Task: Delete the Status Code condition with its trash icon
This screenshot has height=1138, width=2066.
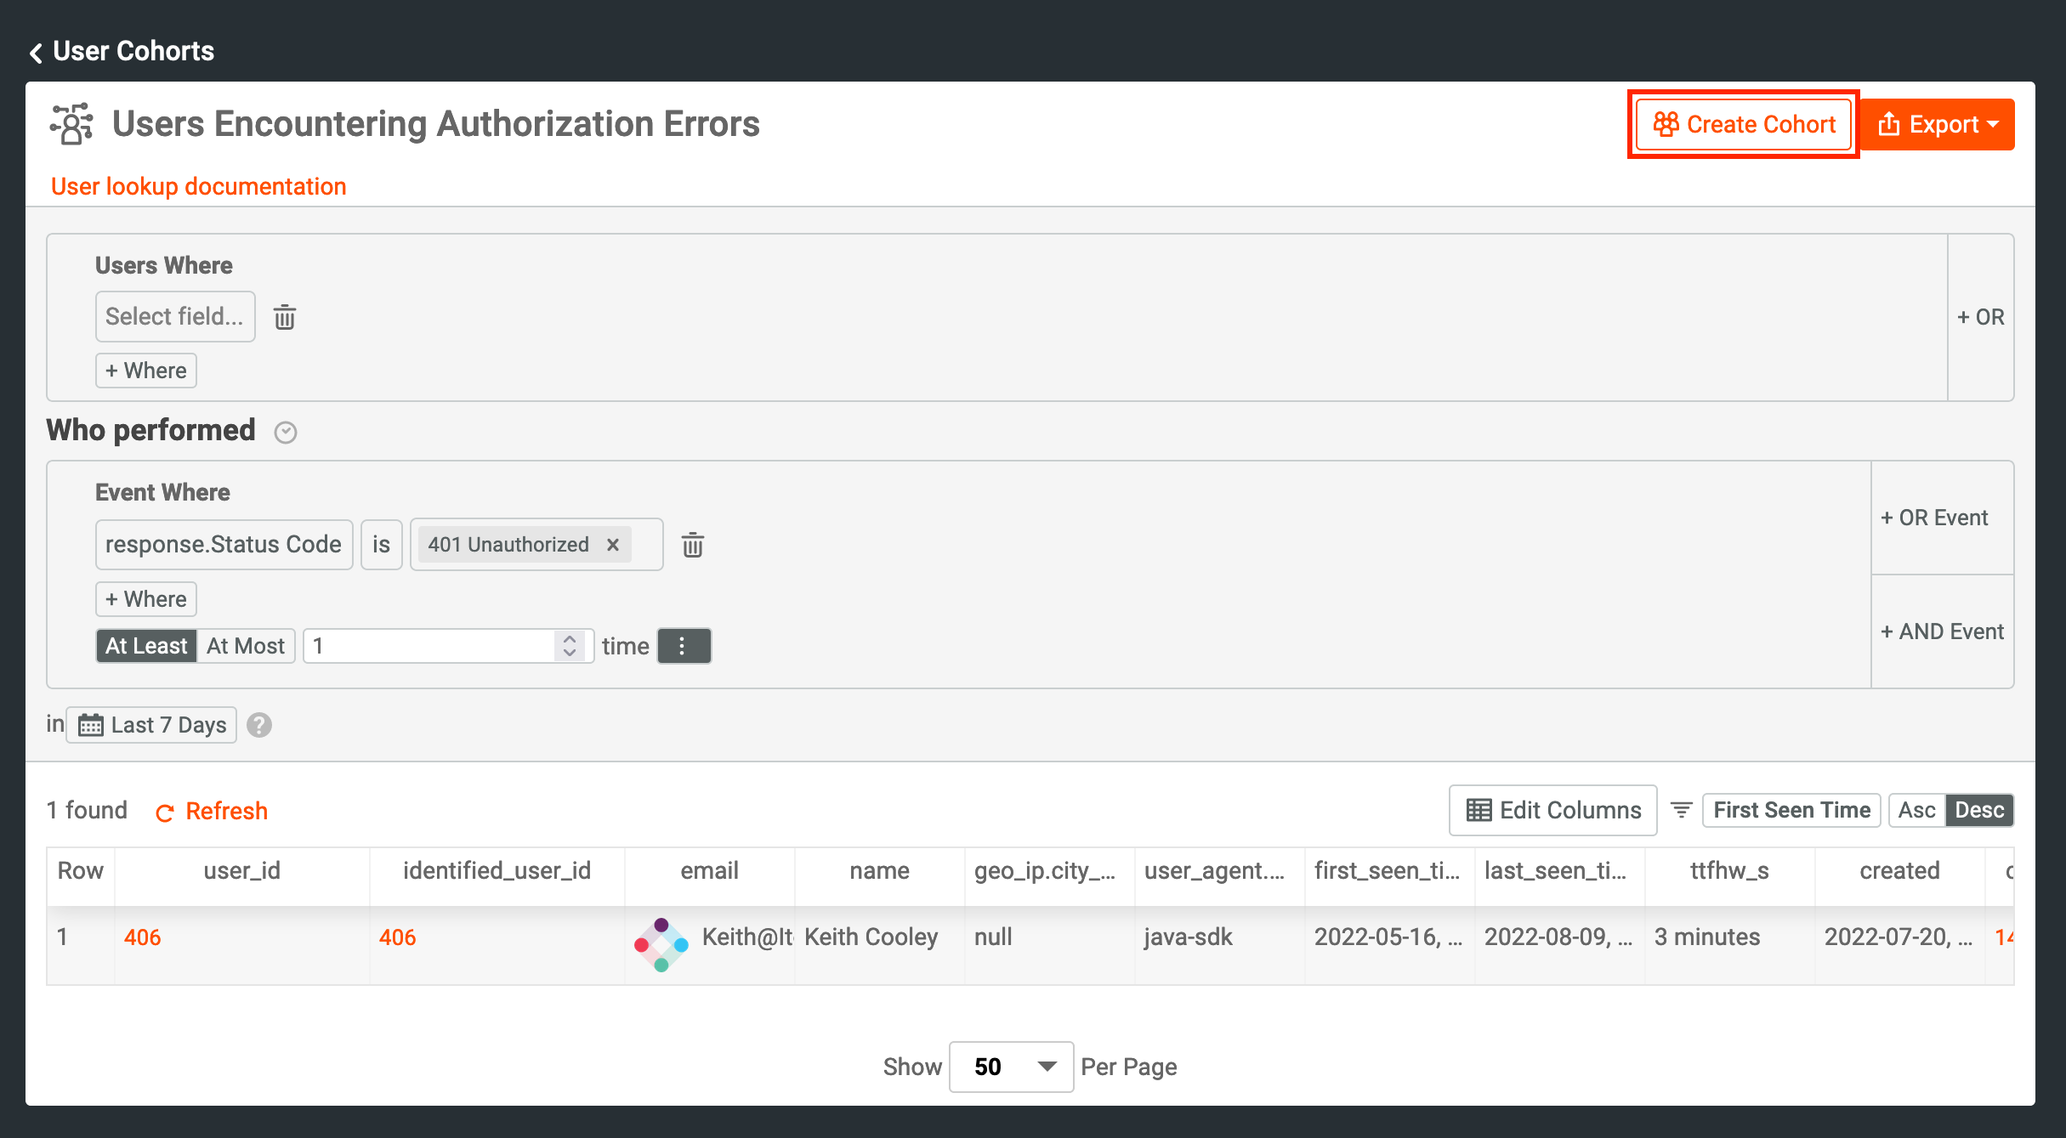Action: (693, 545)
